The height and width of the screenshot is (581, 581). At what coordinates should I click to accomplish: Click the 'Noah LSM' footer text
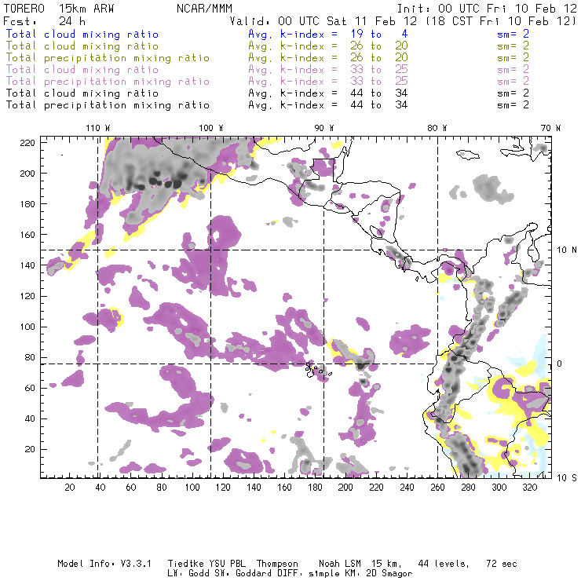340,564
